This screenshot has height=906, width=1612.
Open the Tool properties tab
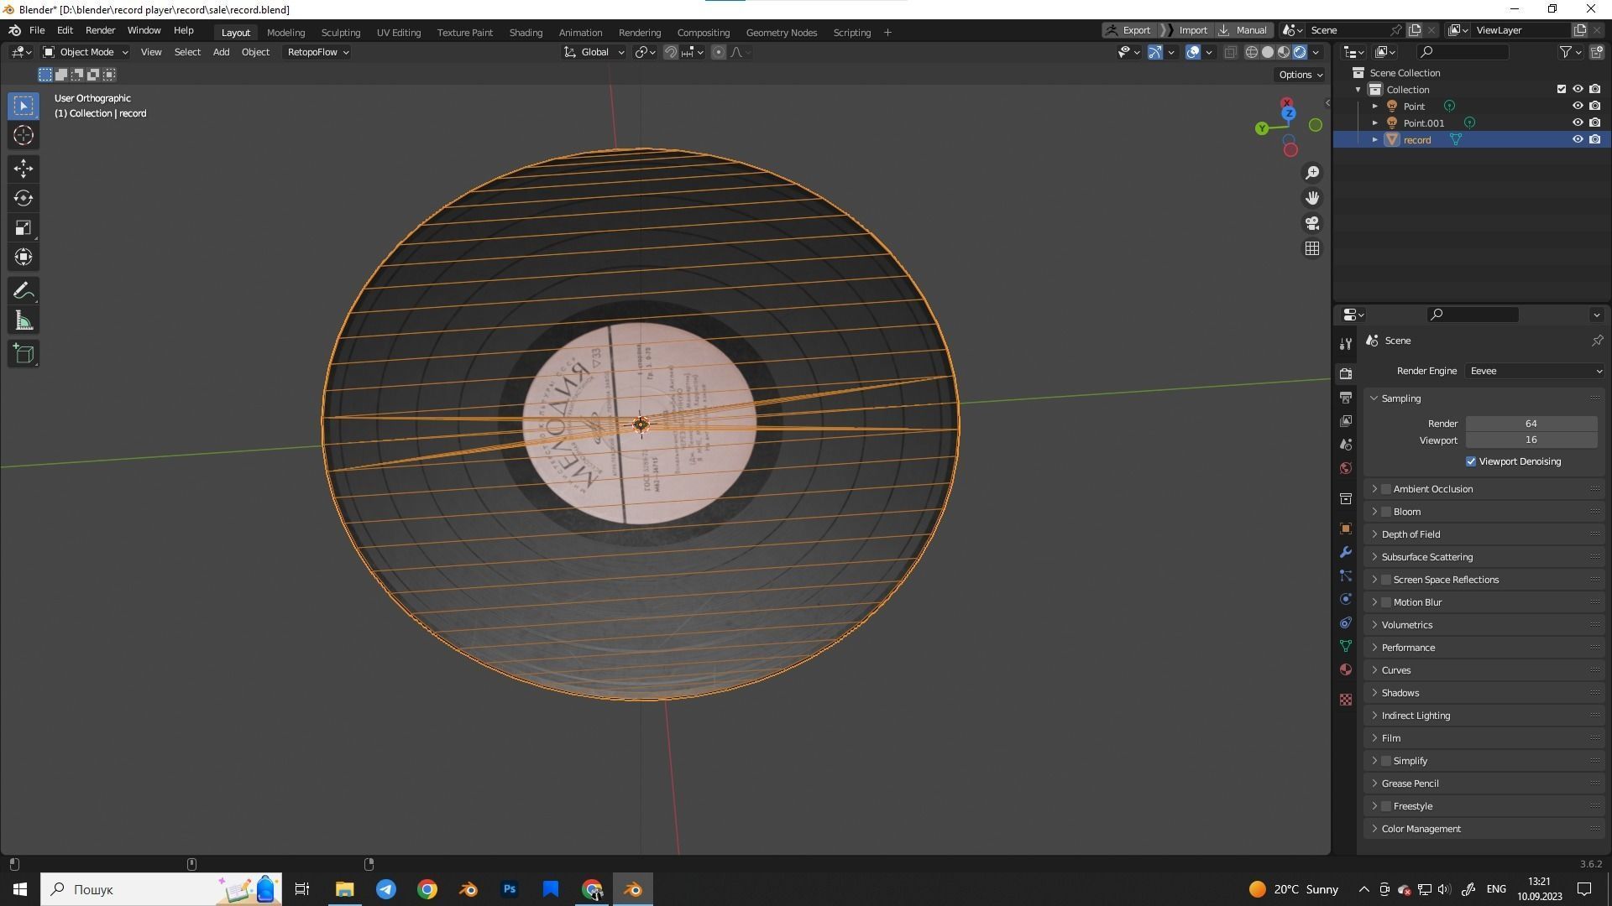1346,344
